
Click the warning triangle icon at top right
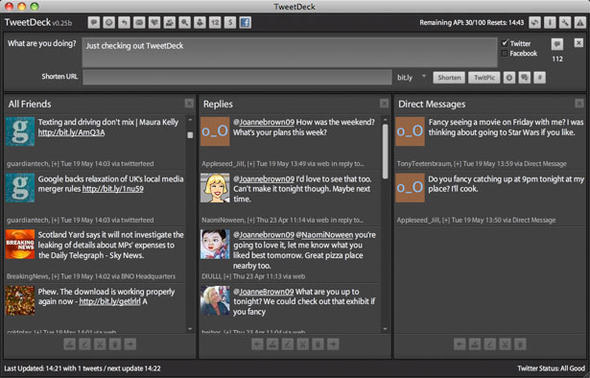point(579,23)
